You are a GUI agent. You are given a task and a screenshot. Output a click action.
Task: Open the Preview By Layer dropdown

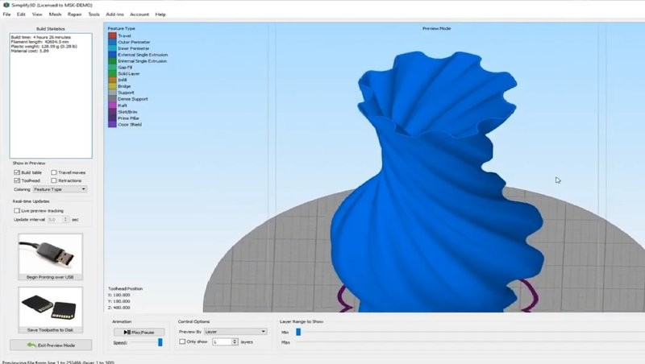click(x=235, y=331)
